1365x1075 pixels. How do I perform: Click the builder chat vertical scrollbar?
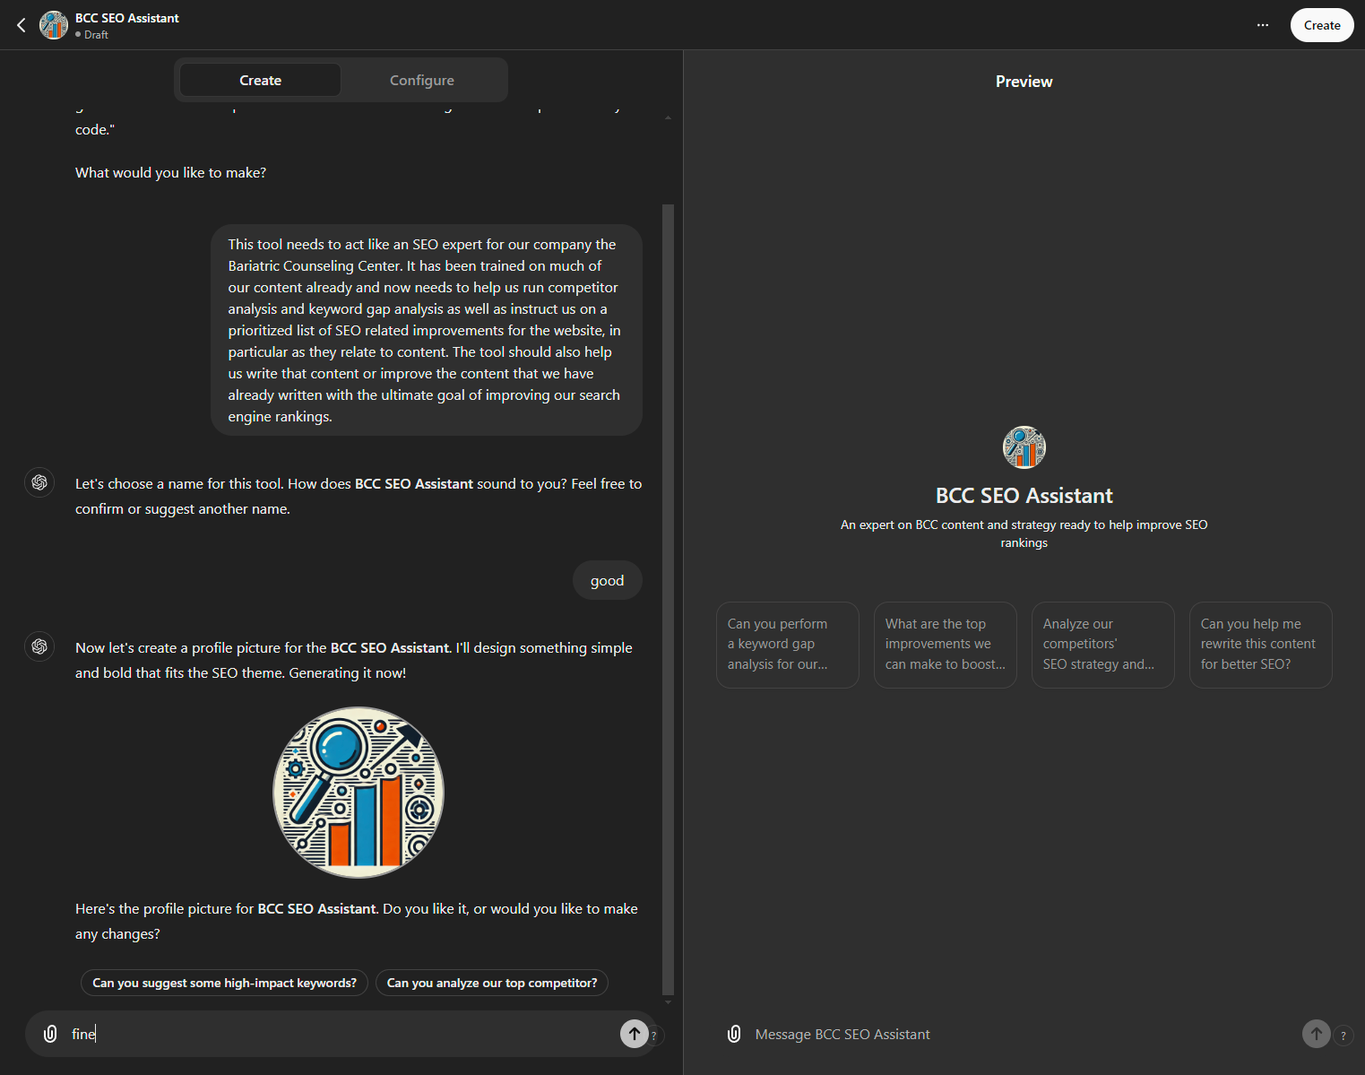pyautogui.click(x=668, y=598)
